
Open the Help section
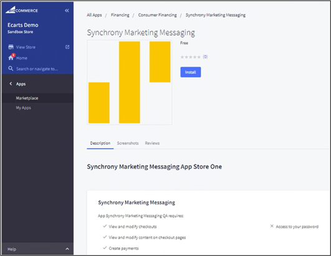37,249
